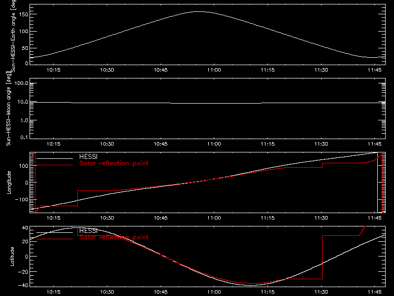Click the Sun-HESSI-Earth angle axis label
This screenshot has height=296, width=394.
(14, 35)
